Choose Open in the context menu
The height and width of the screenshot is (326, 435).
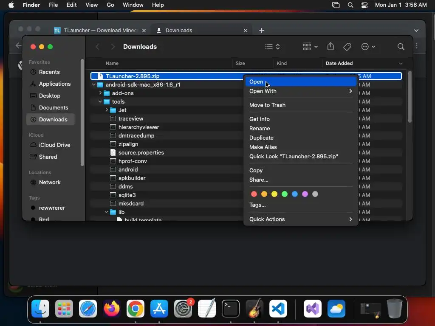(x=301, y=81)
